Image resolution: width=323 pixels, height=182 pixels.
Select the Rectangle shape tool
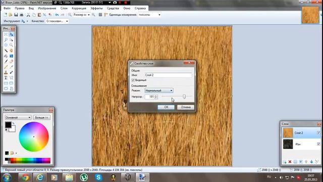coord(6,83)
